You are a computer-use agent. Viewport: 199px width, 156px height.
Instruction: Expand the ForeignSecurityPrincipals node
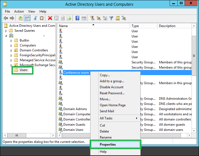pos(11,55)
